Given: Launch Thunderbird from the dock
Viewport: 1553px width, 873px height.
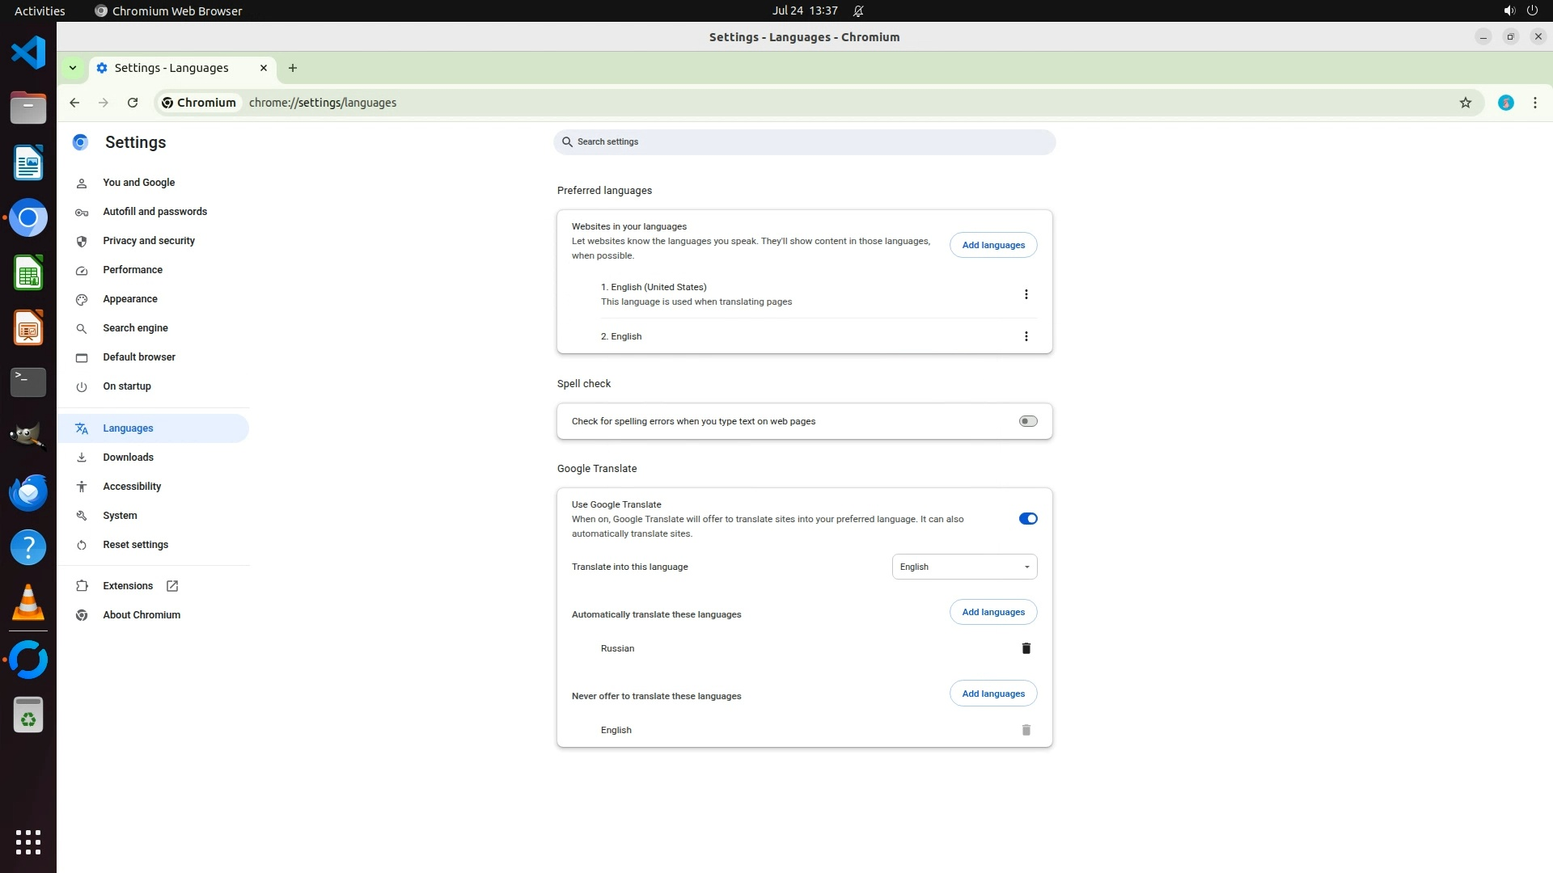Looking at the screenshot, I should click(28, 493).
